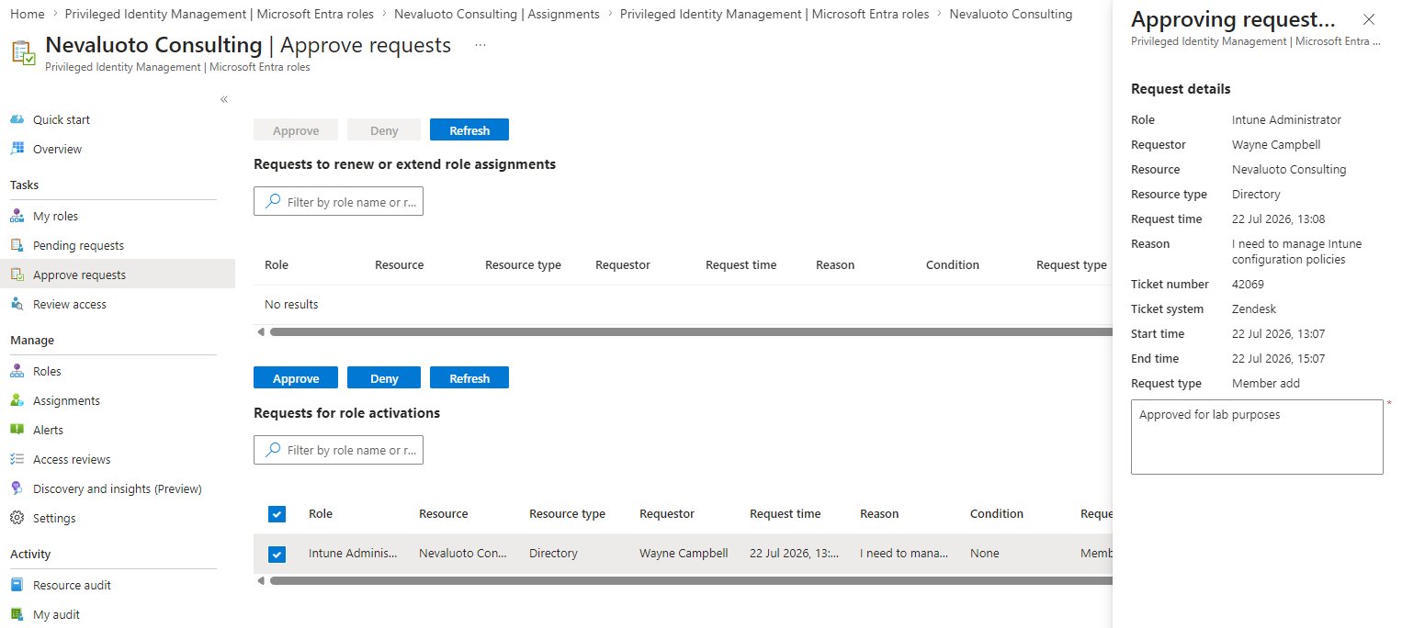Viewport: 1402px width, 628px height.
Task: Open Review access
Action: [x=70, y=304]
